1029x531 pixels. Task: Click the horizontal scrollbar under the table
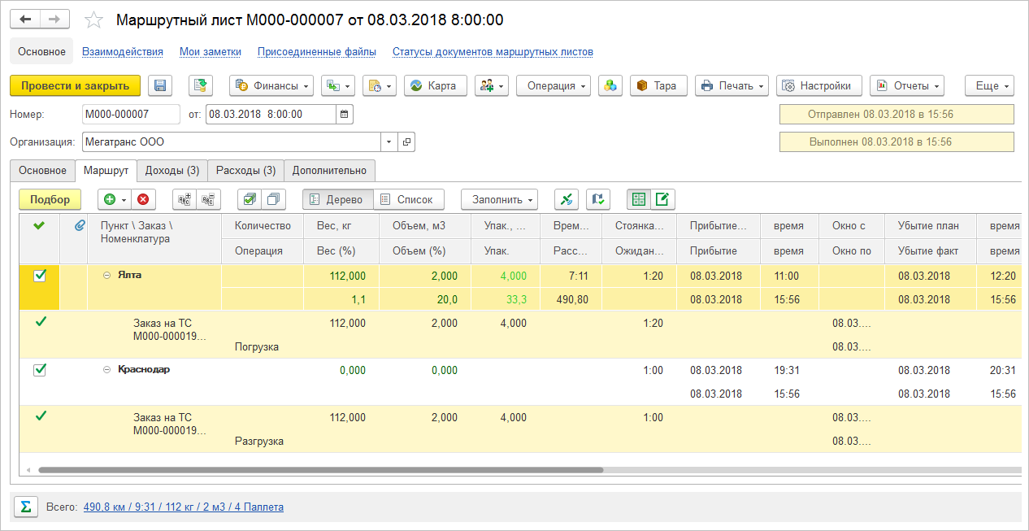tap(320, 470)
